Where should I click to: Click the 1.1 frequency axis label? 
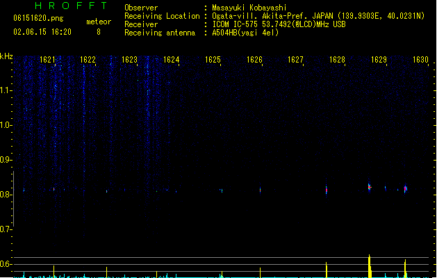pos(6,90)
